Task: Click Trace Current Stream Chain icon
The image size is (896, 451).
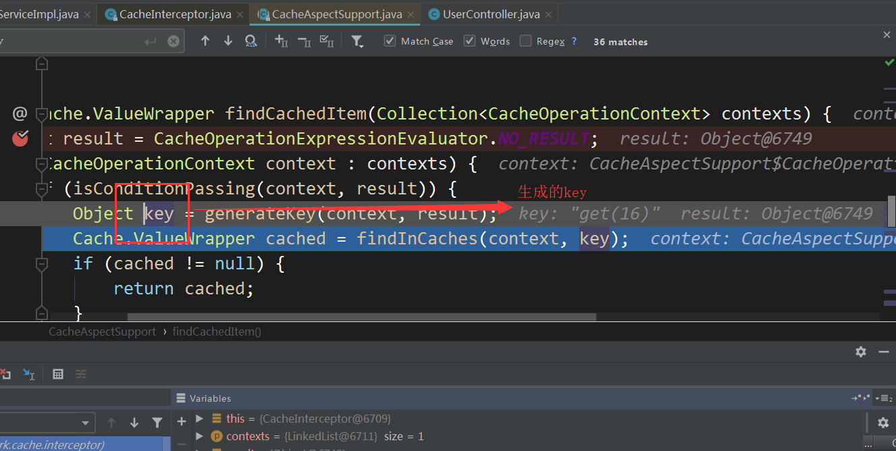Action: [x=81, y=373]
